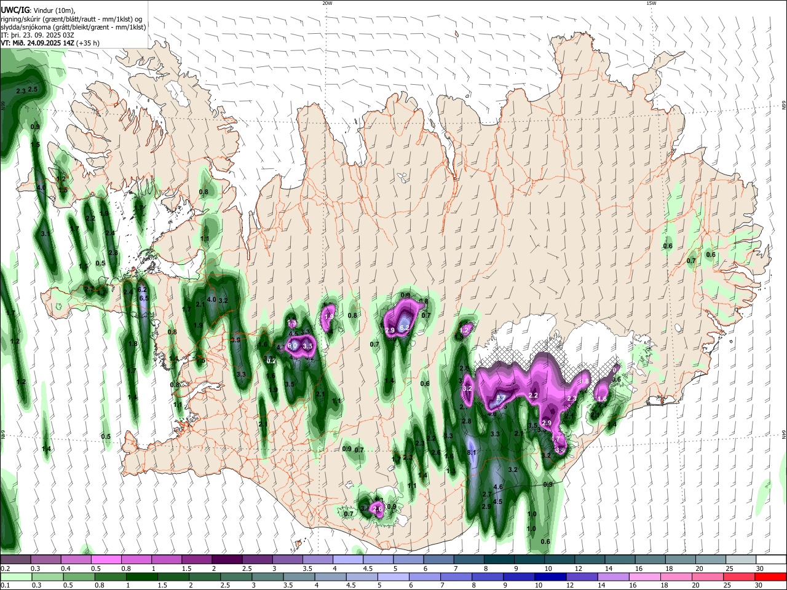
Task: Click the "rigning/skúrir" legend description line
Action: point(71,19)
